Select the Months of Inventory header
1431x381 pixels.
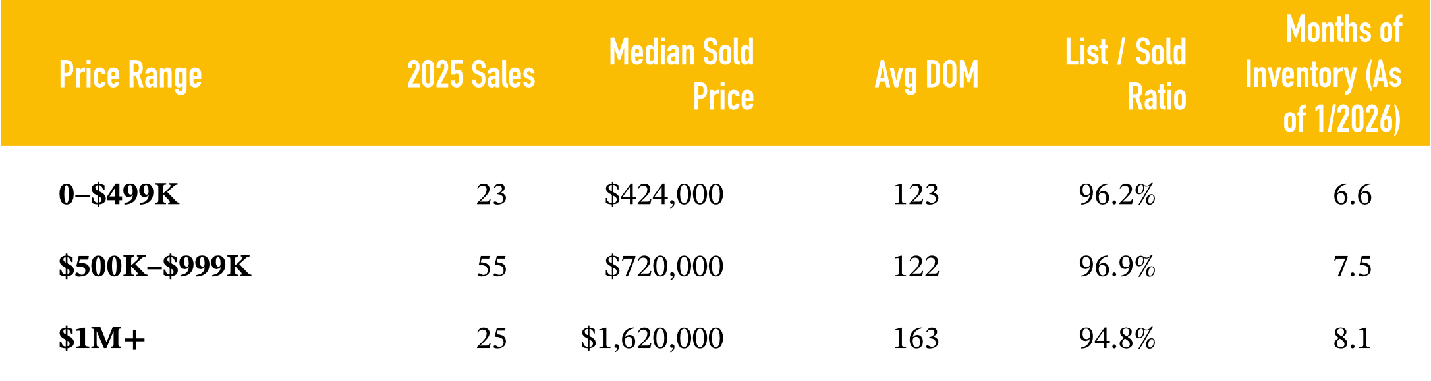click(x=1323, y=74)
